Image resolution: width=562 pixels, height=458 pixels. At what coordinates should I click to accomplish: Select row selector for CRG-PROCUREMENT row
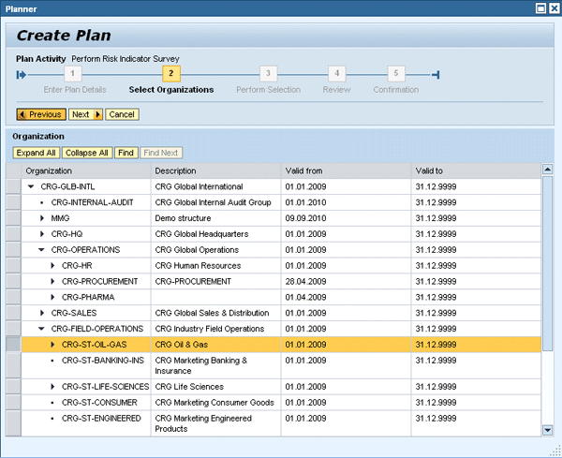[13, 282]
